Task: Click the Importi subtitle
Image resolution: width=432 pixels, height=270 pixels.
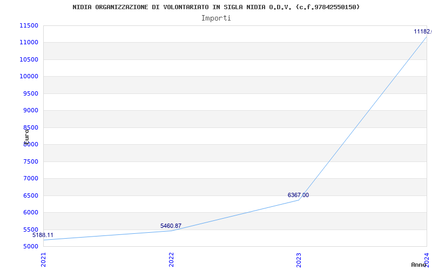Action: tap(216, 18)
